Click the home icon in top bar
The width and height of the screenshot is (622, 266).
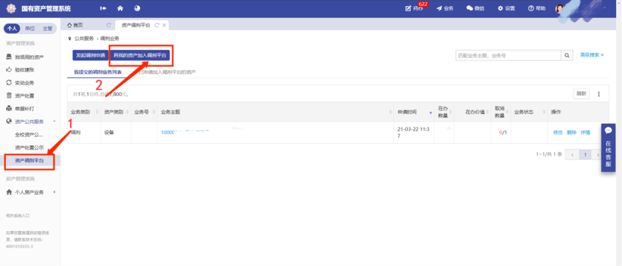tap(120, 8)
